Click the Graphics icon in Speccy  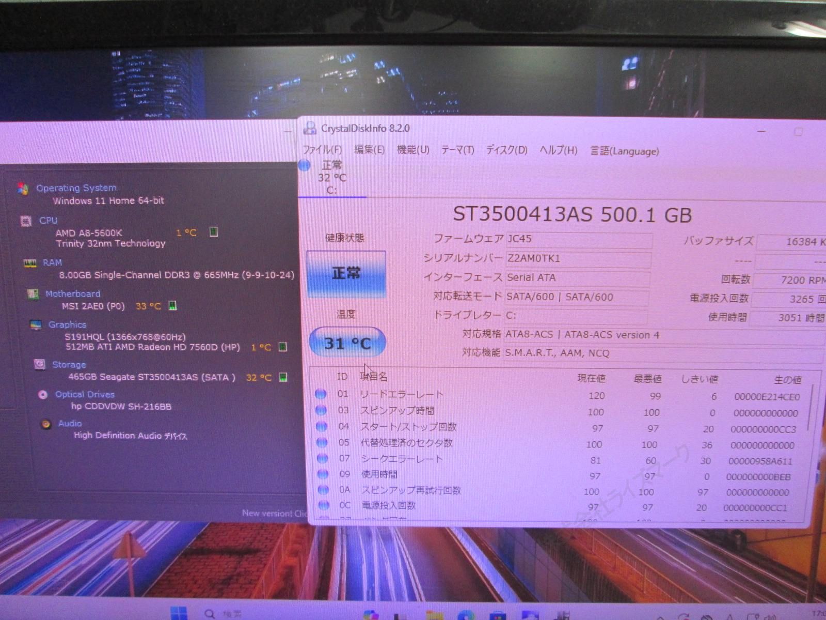(x=36, y=325)
